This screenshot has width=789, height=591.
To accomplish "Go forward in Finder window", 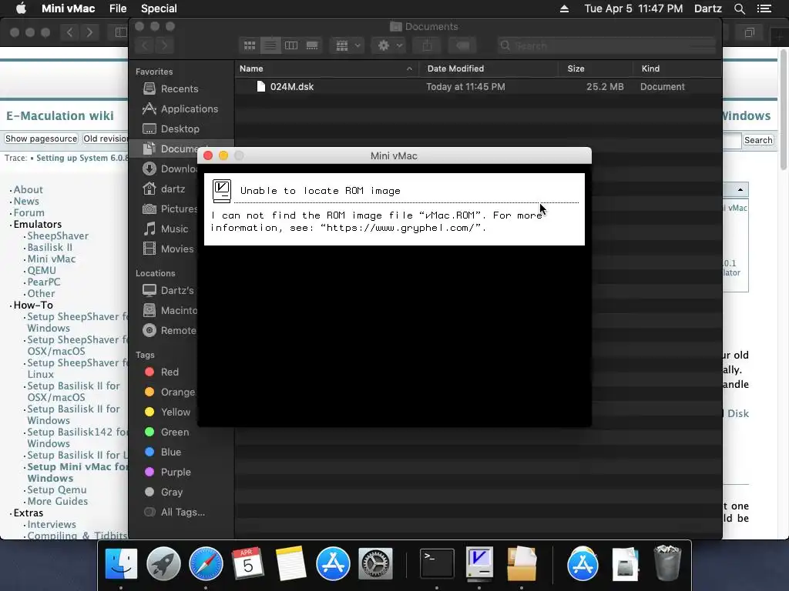I will point(164,45).
